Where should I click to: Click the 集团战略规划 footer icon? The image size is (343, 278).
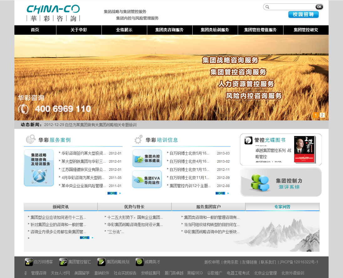(x=101, y=262)
